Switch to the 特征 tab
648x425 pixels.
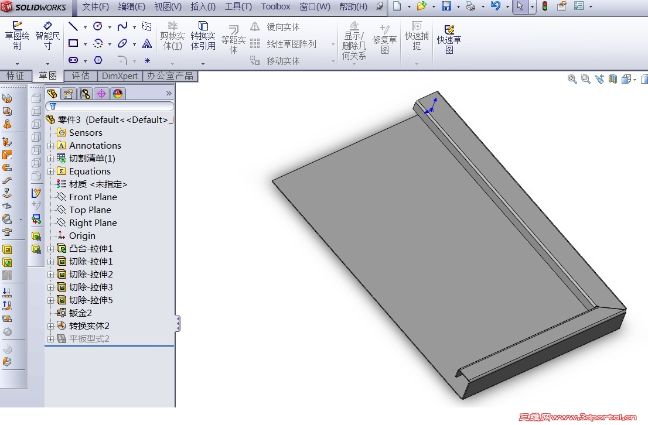[15, 76]
